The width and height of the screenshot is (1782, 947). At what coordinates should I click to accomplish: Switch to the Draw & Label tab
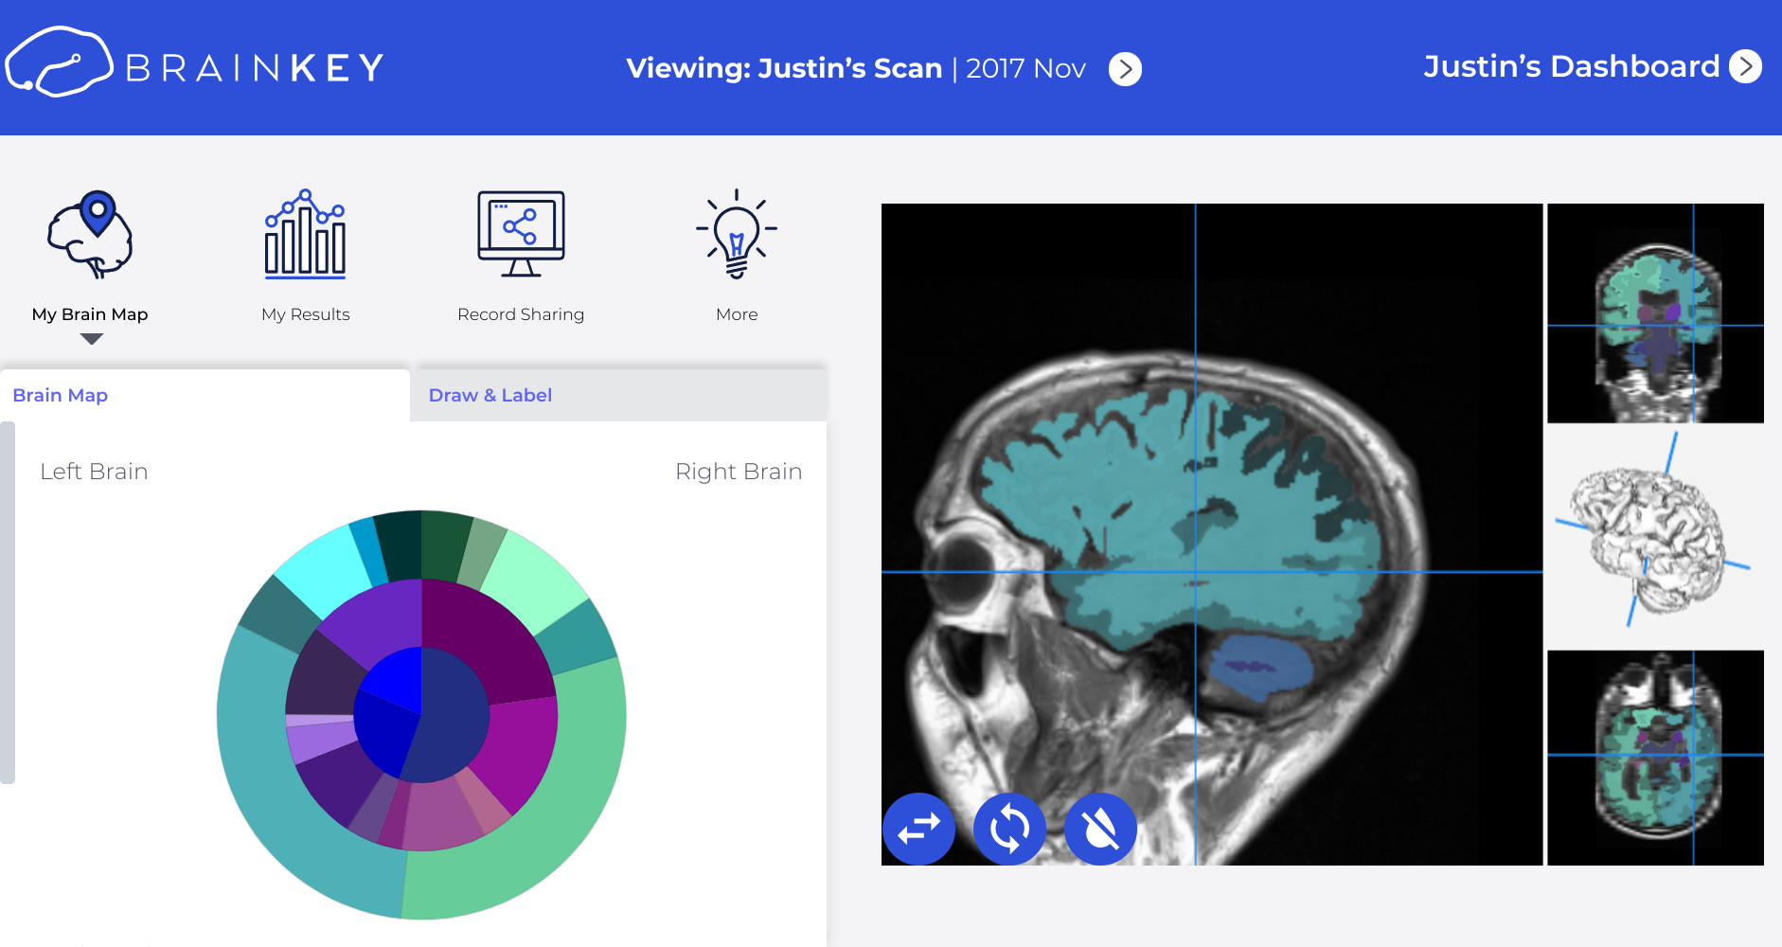tap(490, 395)
